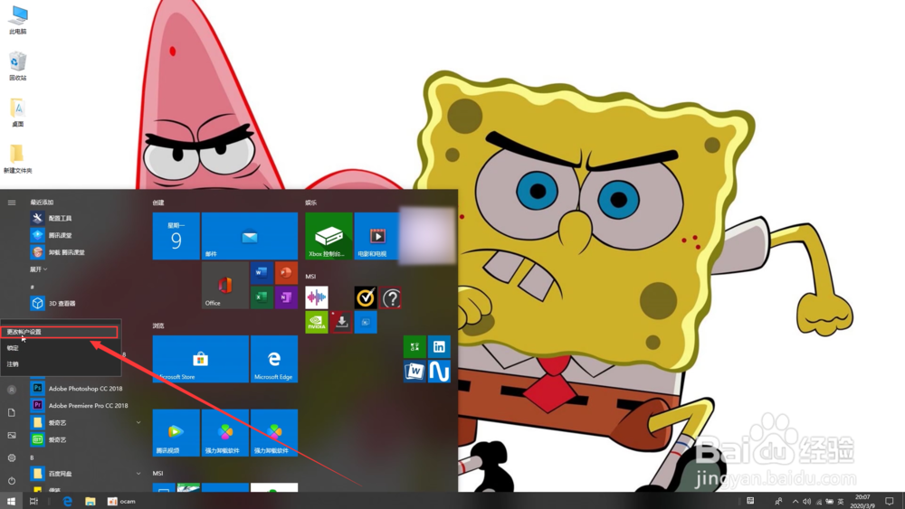Expand the 百度网盘 folder chevron
Viewport: 905px width, 509px height.
(138, 473)
